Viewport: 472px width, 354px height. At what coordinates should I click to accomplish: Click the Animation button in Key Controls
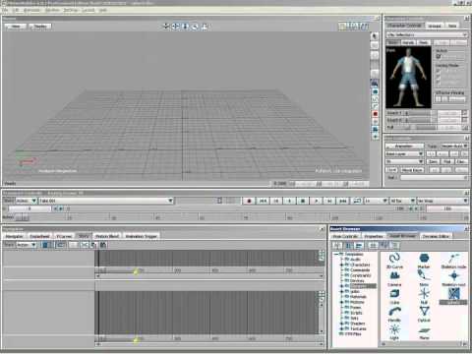click(404, 146)
